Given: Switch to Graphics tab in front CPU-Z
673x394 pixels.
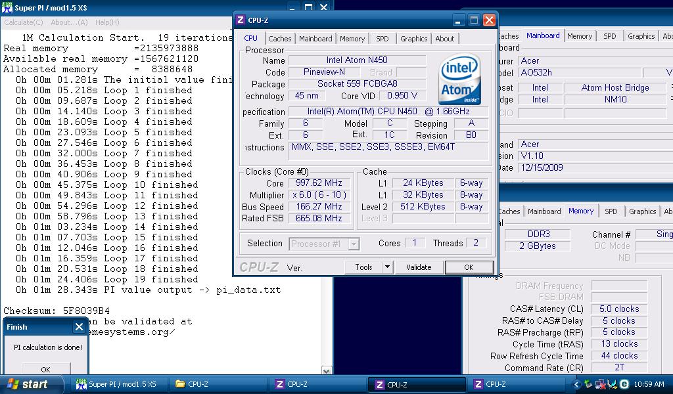Looking at the screenshot, I should pos(414,39).
